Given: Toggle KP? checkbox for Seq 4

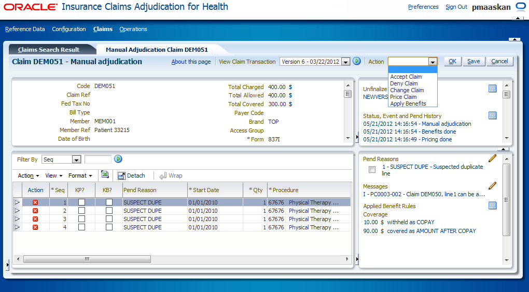Looking at the screenshot, I should pos(81,227).
